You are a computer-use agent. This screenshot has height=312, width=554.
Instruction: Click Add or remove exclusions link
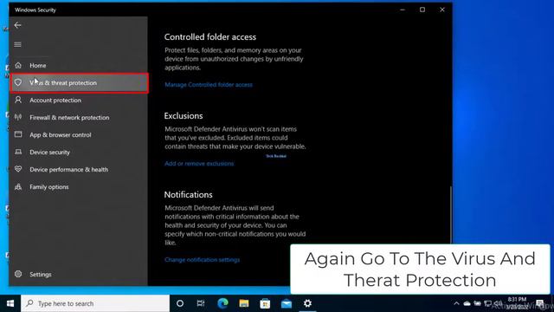[199, 164]
